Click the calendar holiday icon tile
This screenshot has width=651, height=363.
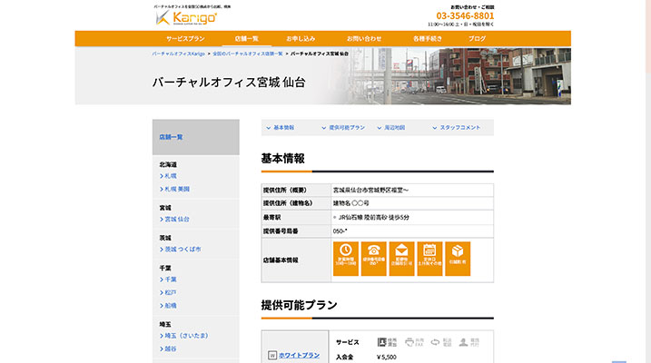click(429, 259)
